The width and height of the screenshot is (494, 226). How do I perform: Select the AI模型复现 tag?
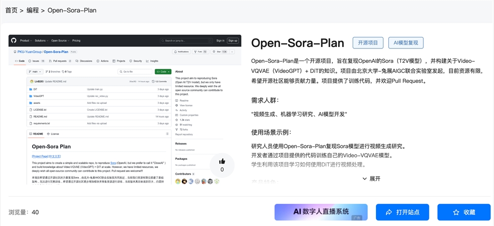click(x=406, y=43)
